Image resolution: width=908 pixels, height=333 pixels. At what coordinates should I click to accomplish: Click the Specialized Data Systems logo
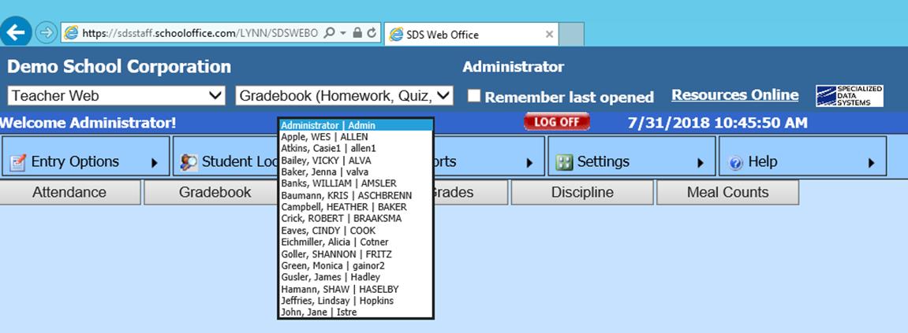(849, 95)
